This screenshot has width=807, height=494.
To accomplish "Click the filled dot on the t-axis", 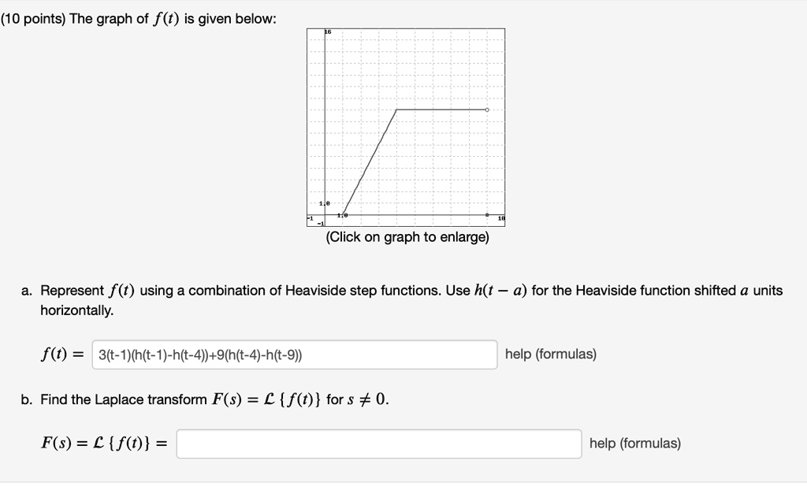I will click(x=487, y=214).
